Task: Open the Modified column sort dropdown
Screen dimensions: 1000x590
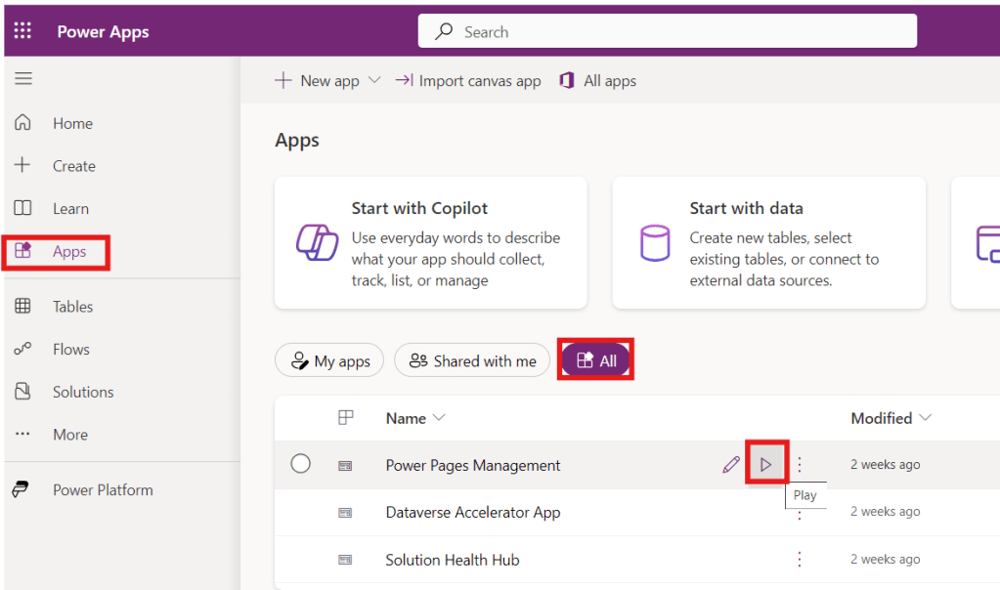Action: pyautogui.click(x=925, y=418)
